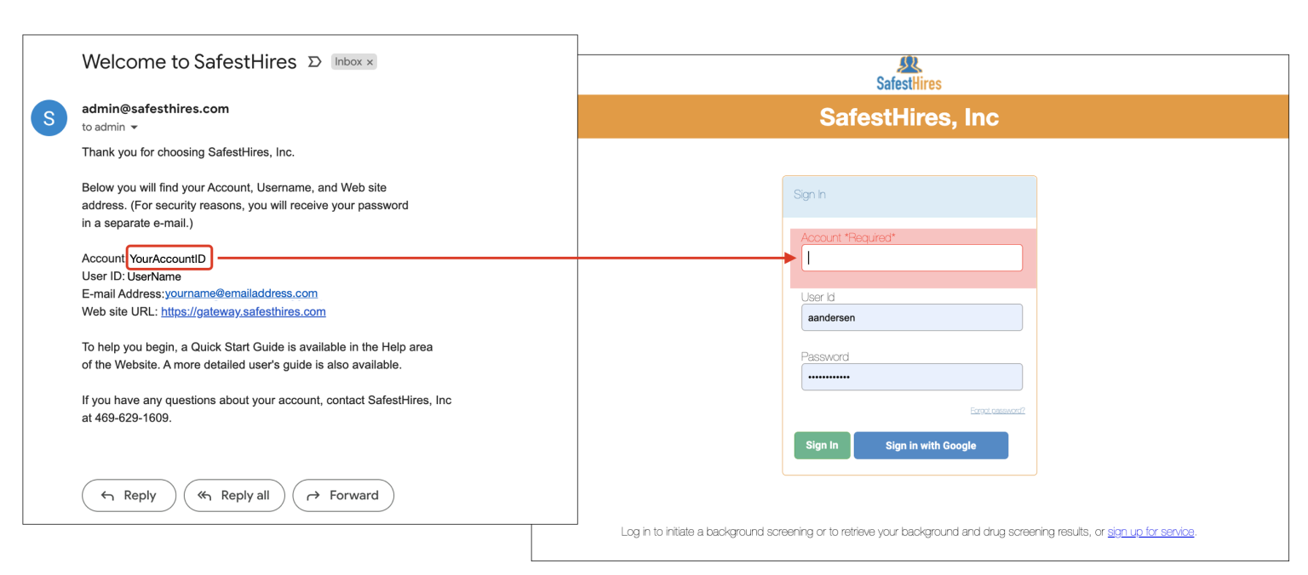Click the sign up for service link
1308x575 pixels.
tap(1150, 531)
